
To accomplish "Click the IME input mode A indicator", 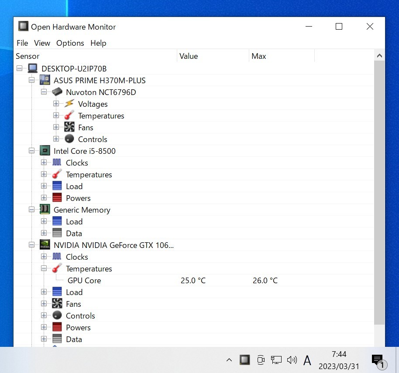I will pyautogui.click(x=307, y=360).
